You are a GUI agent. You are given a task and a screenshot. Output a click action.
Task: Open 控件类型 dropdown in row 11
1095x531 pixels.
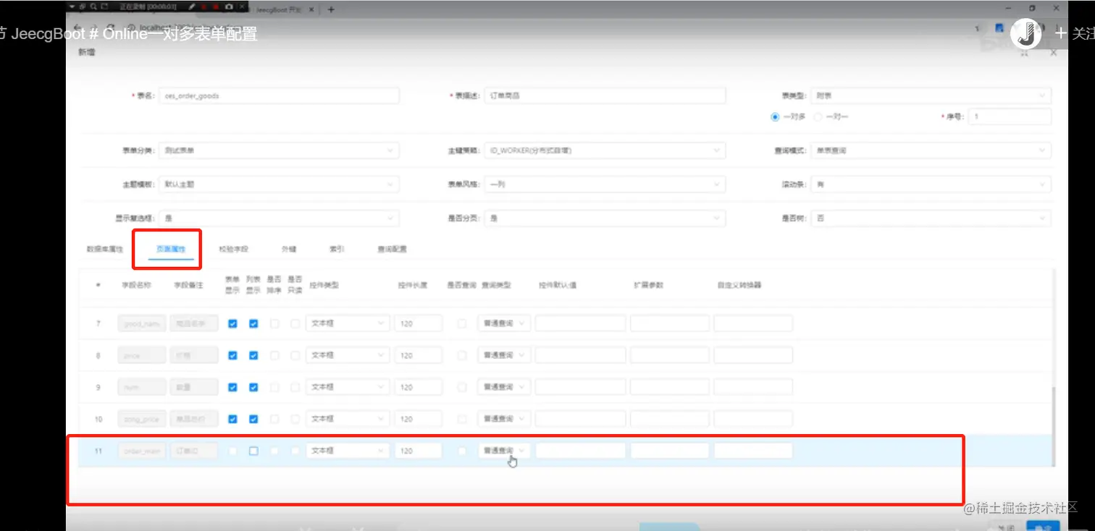pos(348,451)
